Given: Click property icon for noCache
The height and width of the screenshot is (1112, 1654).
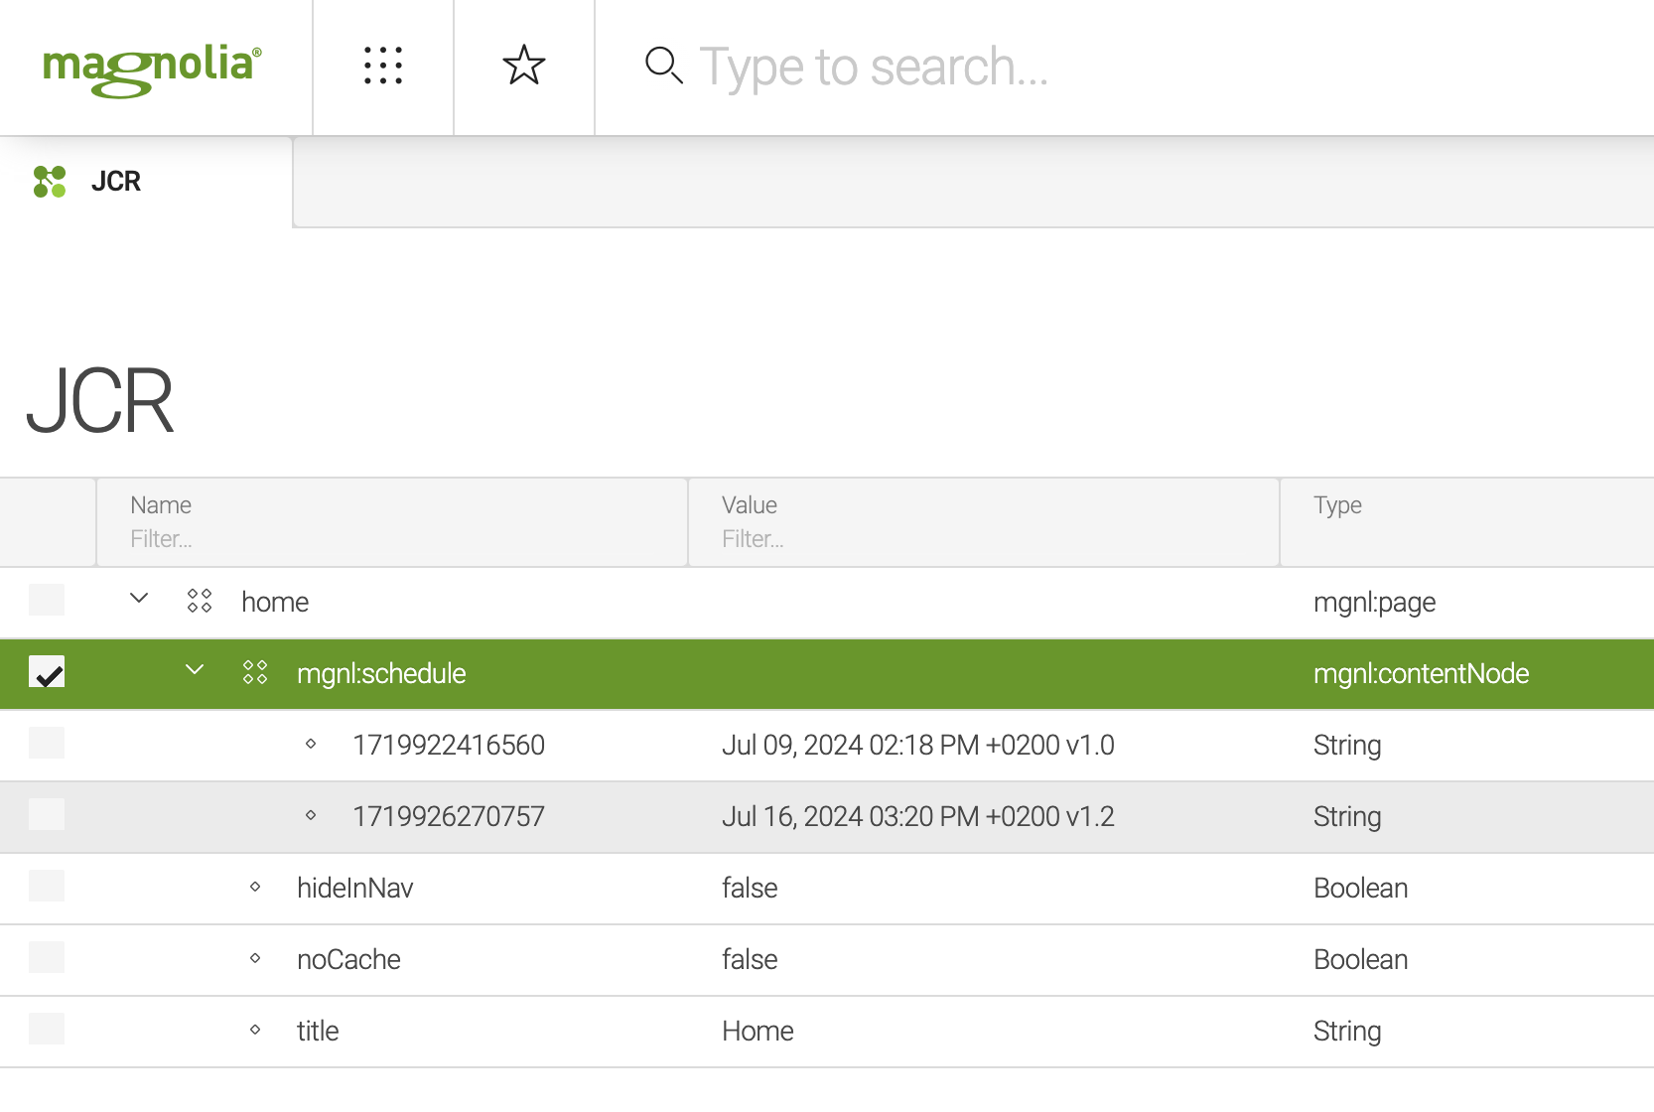Looking at the screenshot, I should (255, 958).
